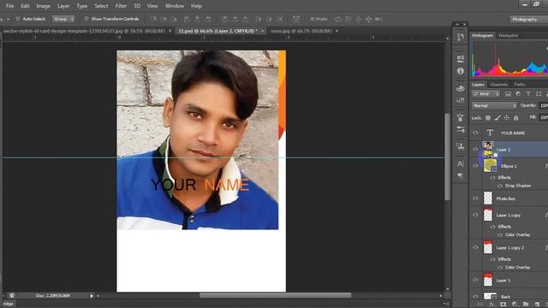The image size is (548, 308).
Task: Open the Properties panel icon
Action: (461, 58)
